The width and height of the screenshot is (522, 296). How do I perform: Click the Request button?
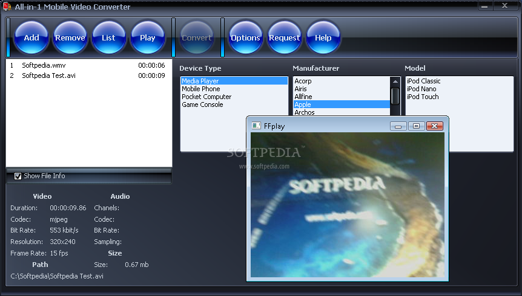point(284,37)
